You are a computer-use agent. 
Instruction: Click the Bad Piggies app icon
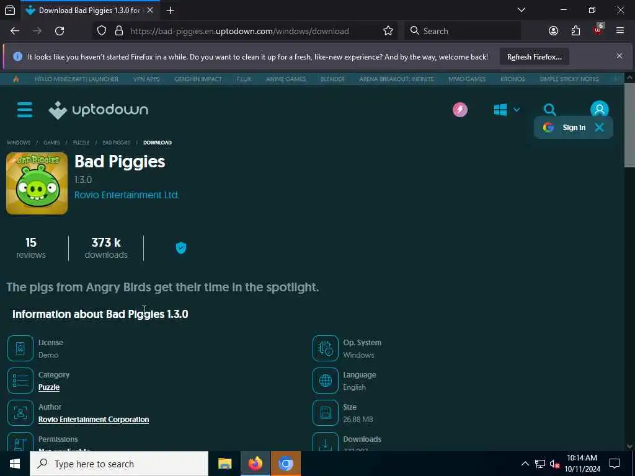pos(37,183)
